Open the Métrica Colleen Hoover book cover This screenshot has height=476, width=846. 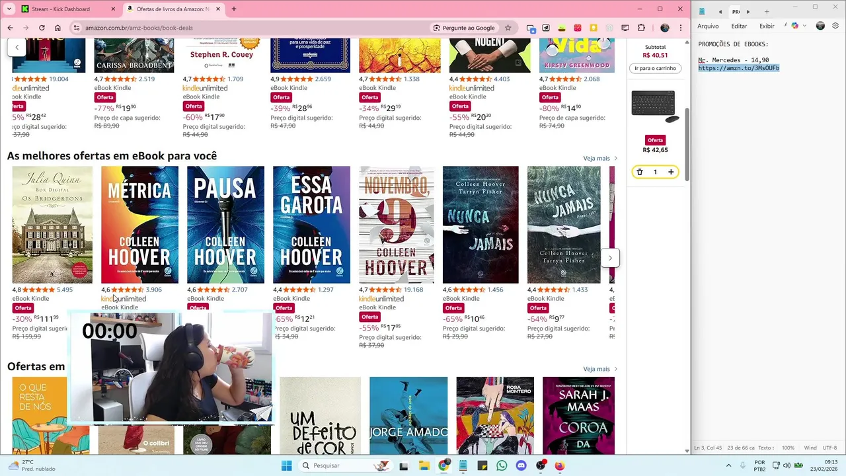pyautogui.click(x=139, y=225)
